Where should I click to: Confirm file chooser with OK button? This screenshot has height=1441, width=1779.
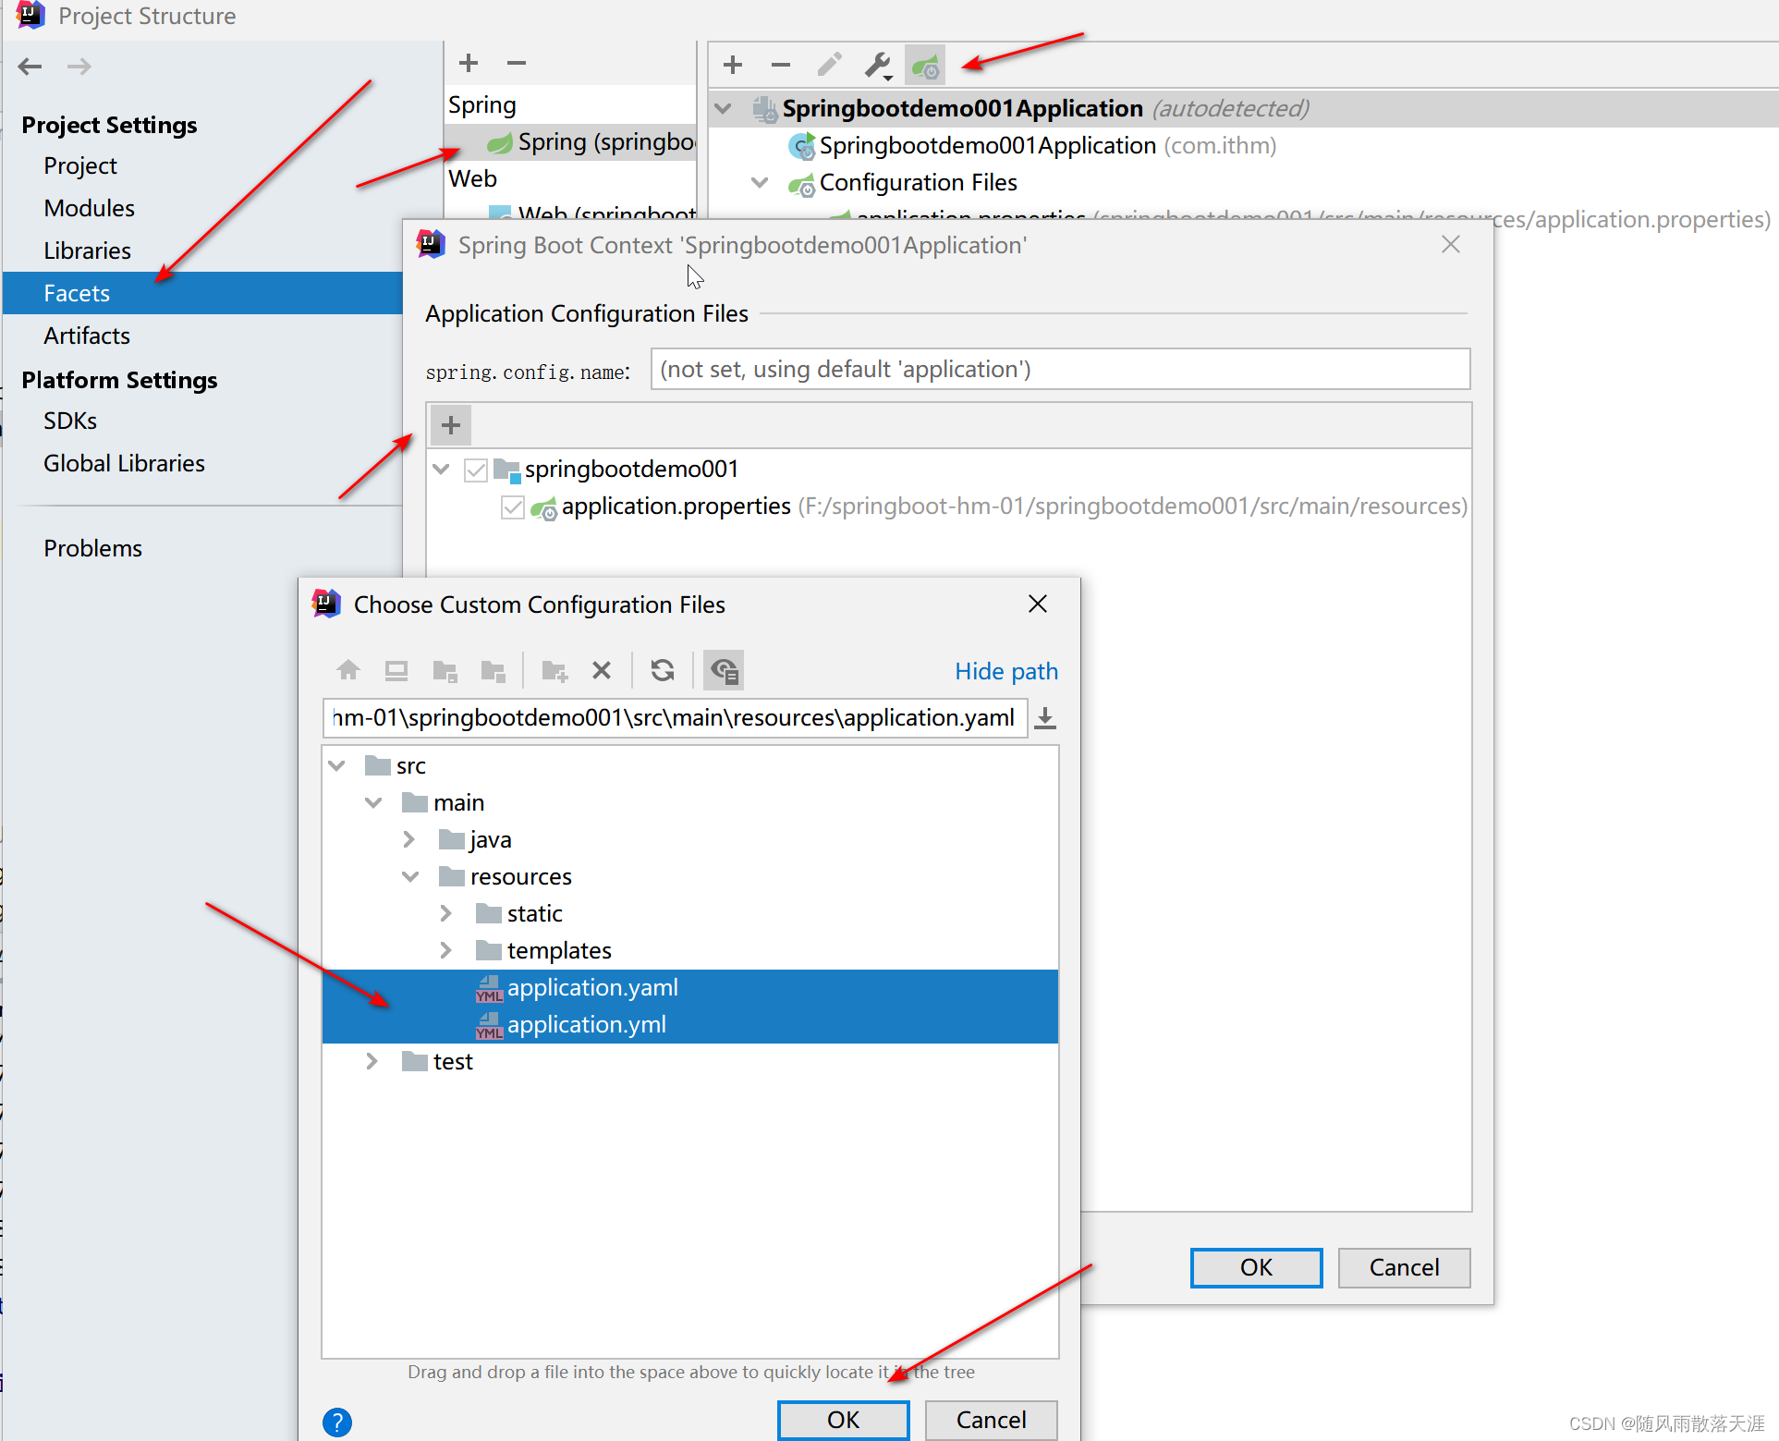[x=843, y=1420]
